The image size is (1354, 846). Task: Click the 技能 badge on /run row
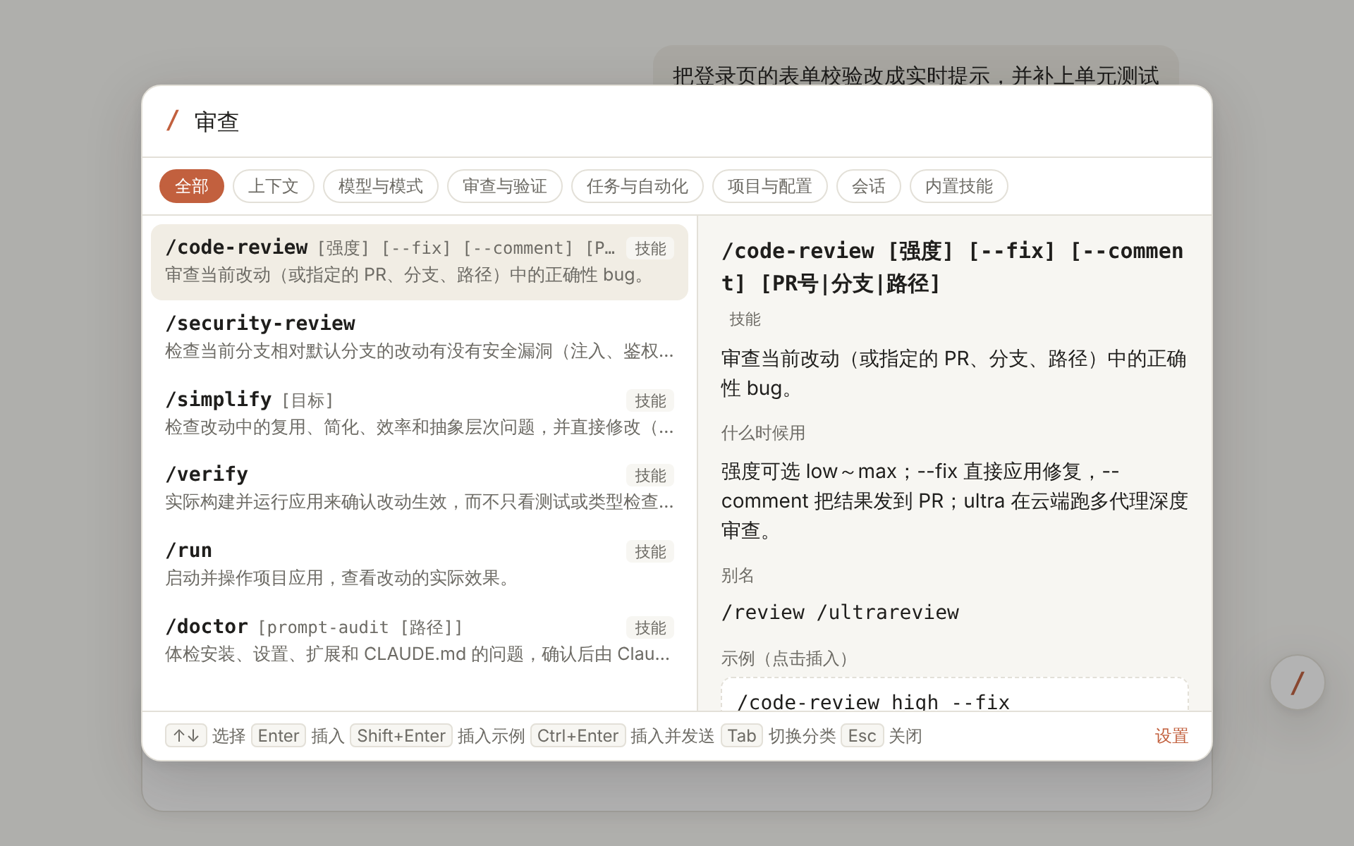point(650,551)
